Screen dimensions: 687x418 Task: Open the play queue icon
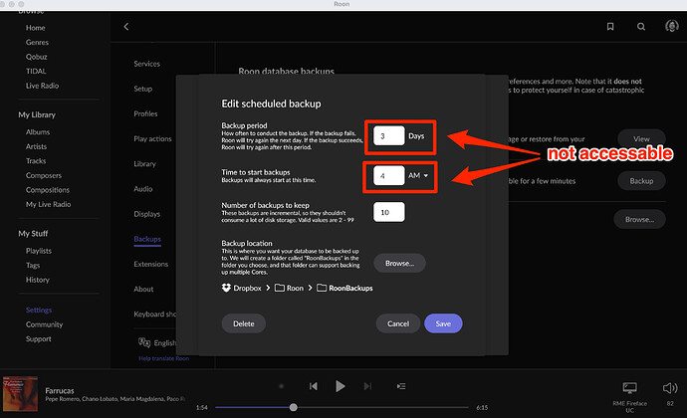pyautogui.click(x=401, y=386)
